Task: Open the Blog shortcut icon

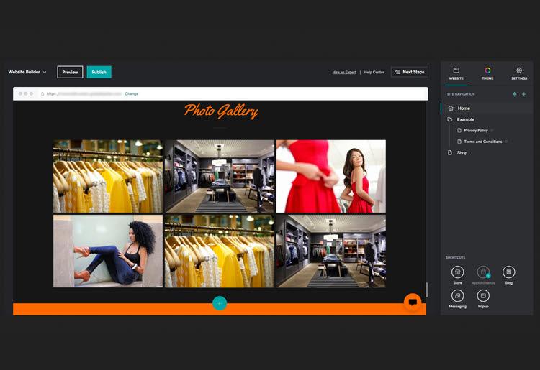Action: pos(508,272)
